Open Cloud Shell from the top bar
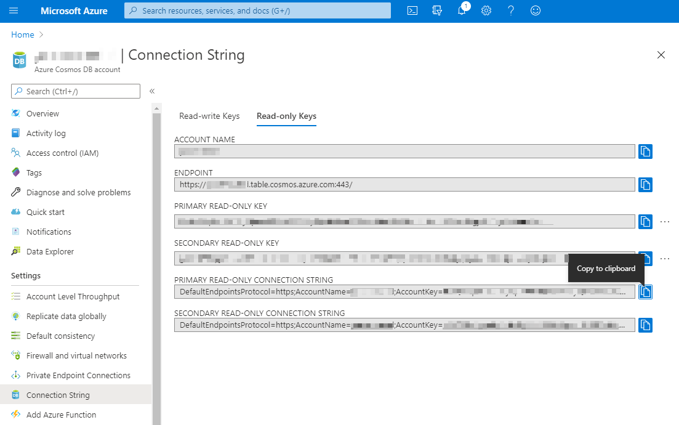The width and height of the screenshot is (679, 425). pyautogui.click(x=412, y=10)
